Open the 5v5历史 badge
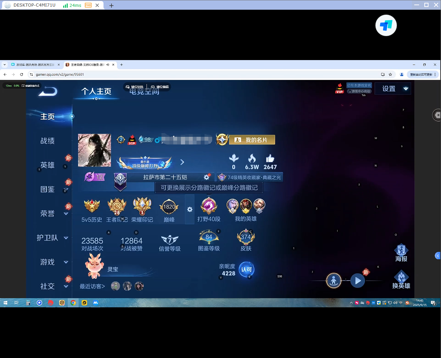The height and width of the screenshot is (358, 441). click(x=92, y=210)
